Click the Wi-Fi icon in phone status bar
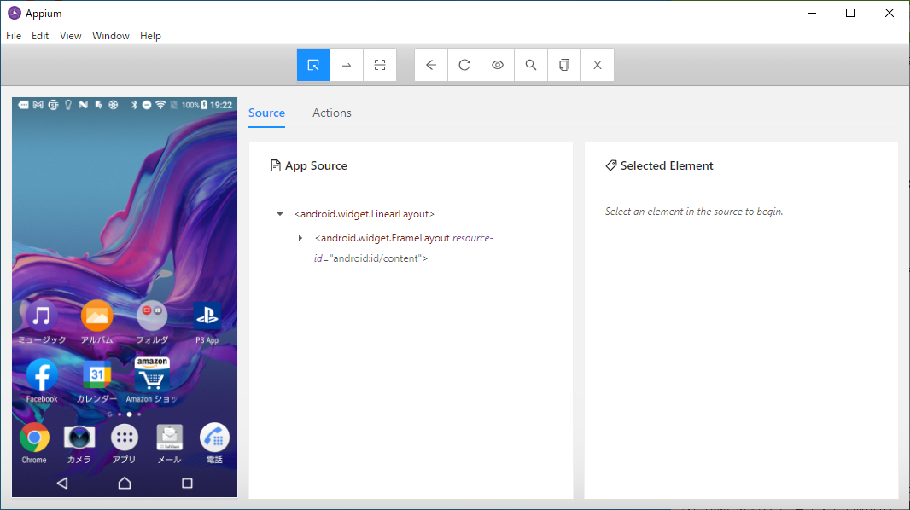The image size is (910, 510). pyautogui.click(x=160, y=105)
